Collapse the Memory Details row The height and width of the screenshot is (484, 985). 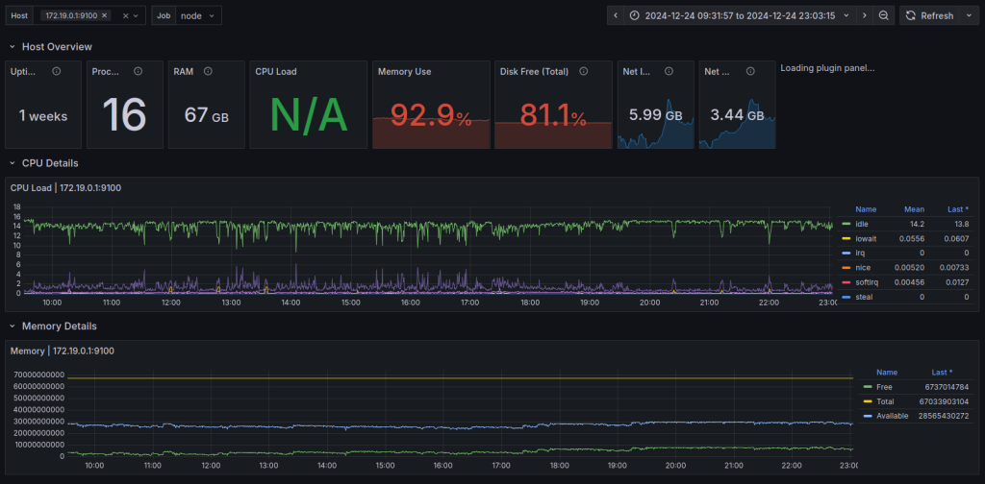coord(12,326)
